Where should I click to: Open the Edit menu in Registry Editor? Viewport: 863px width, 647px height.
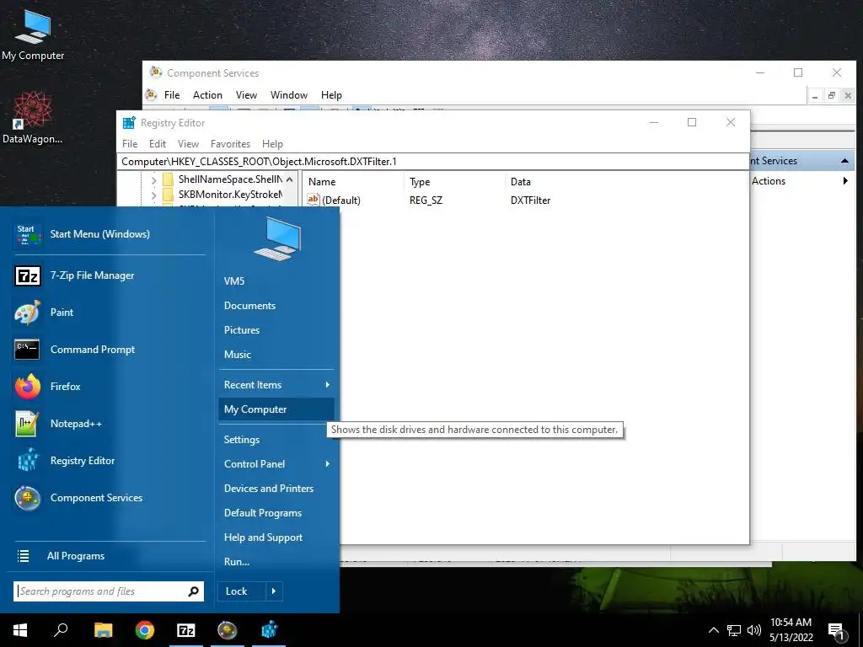[158, 143]
